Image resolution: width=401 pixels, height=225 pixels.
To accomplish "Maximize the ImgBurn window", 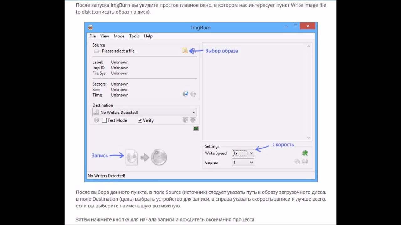I will pos(295,27).
